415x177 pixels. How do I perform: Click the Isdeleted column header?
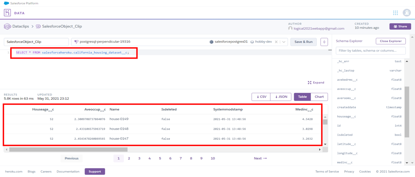coord(169,109)
